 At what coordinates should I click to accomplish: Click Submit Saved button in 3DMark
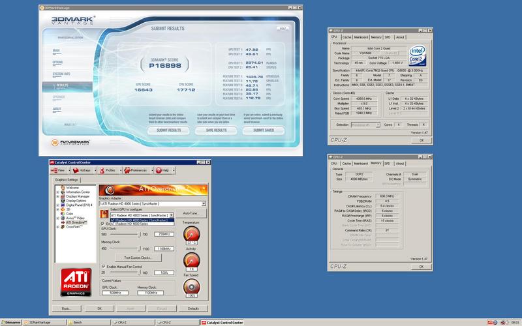click(264, 130)
